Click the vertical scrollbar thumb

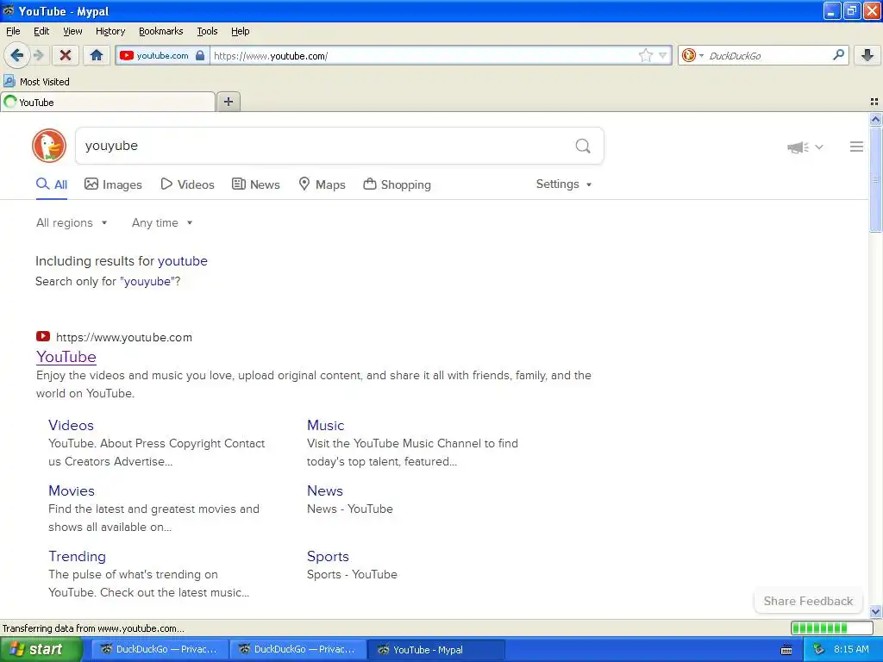(x=875, y=179)
